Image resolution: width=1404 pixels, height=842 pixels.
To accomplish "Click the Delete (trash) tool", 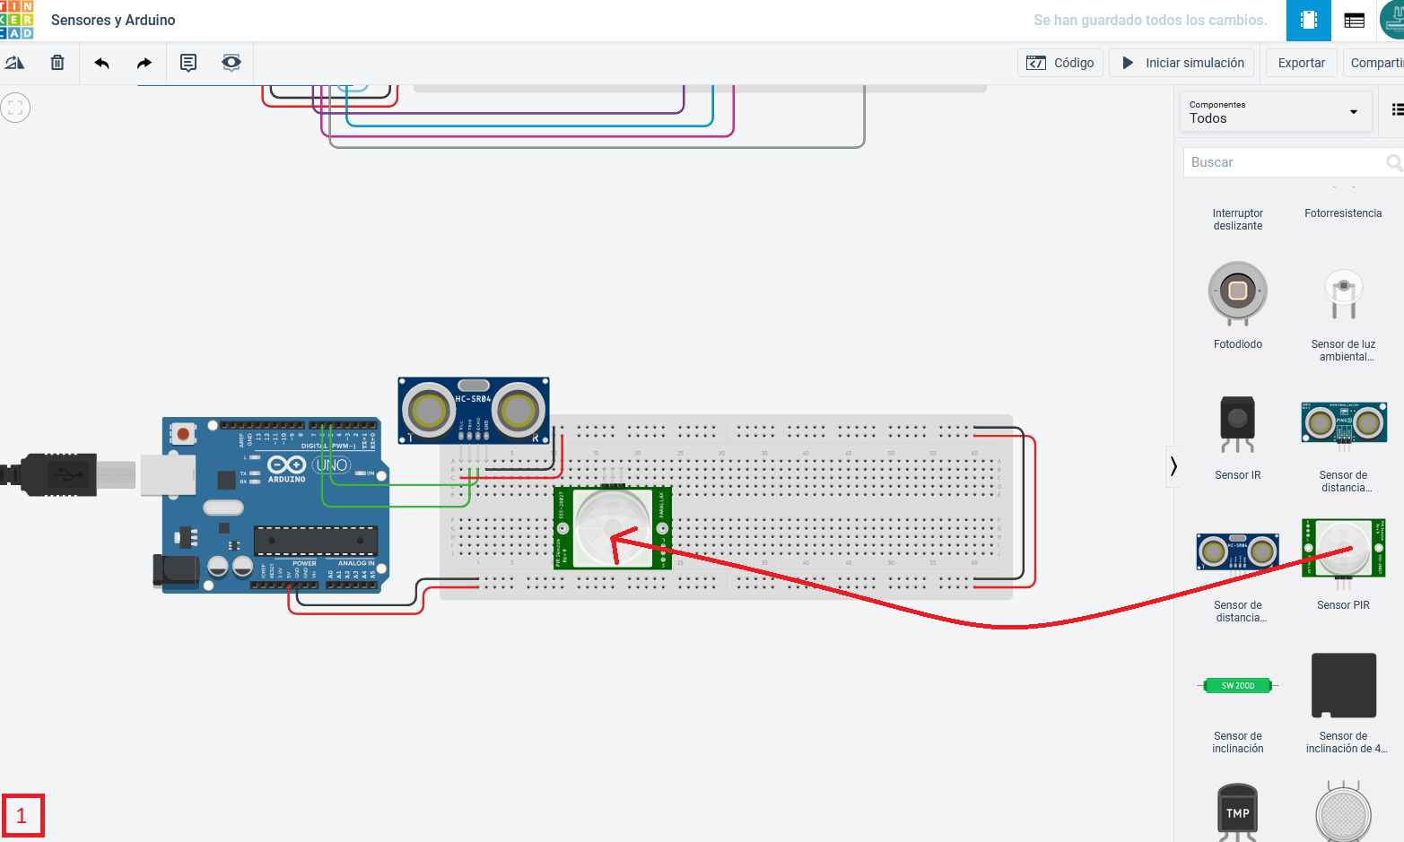I will point(57,63).
